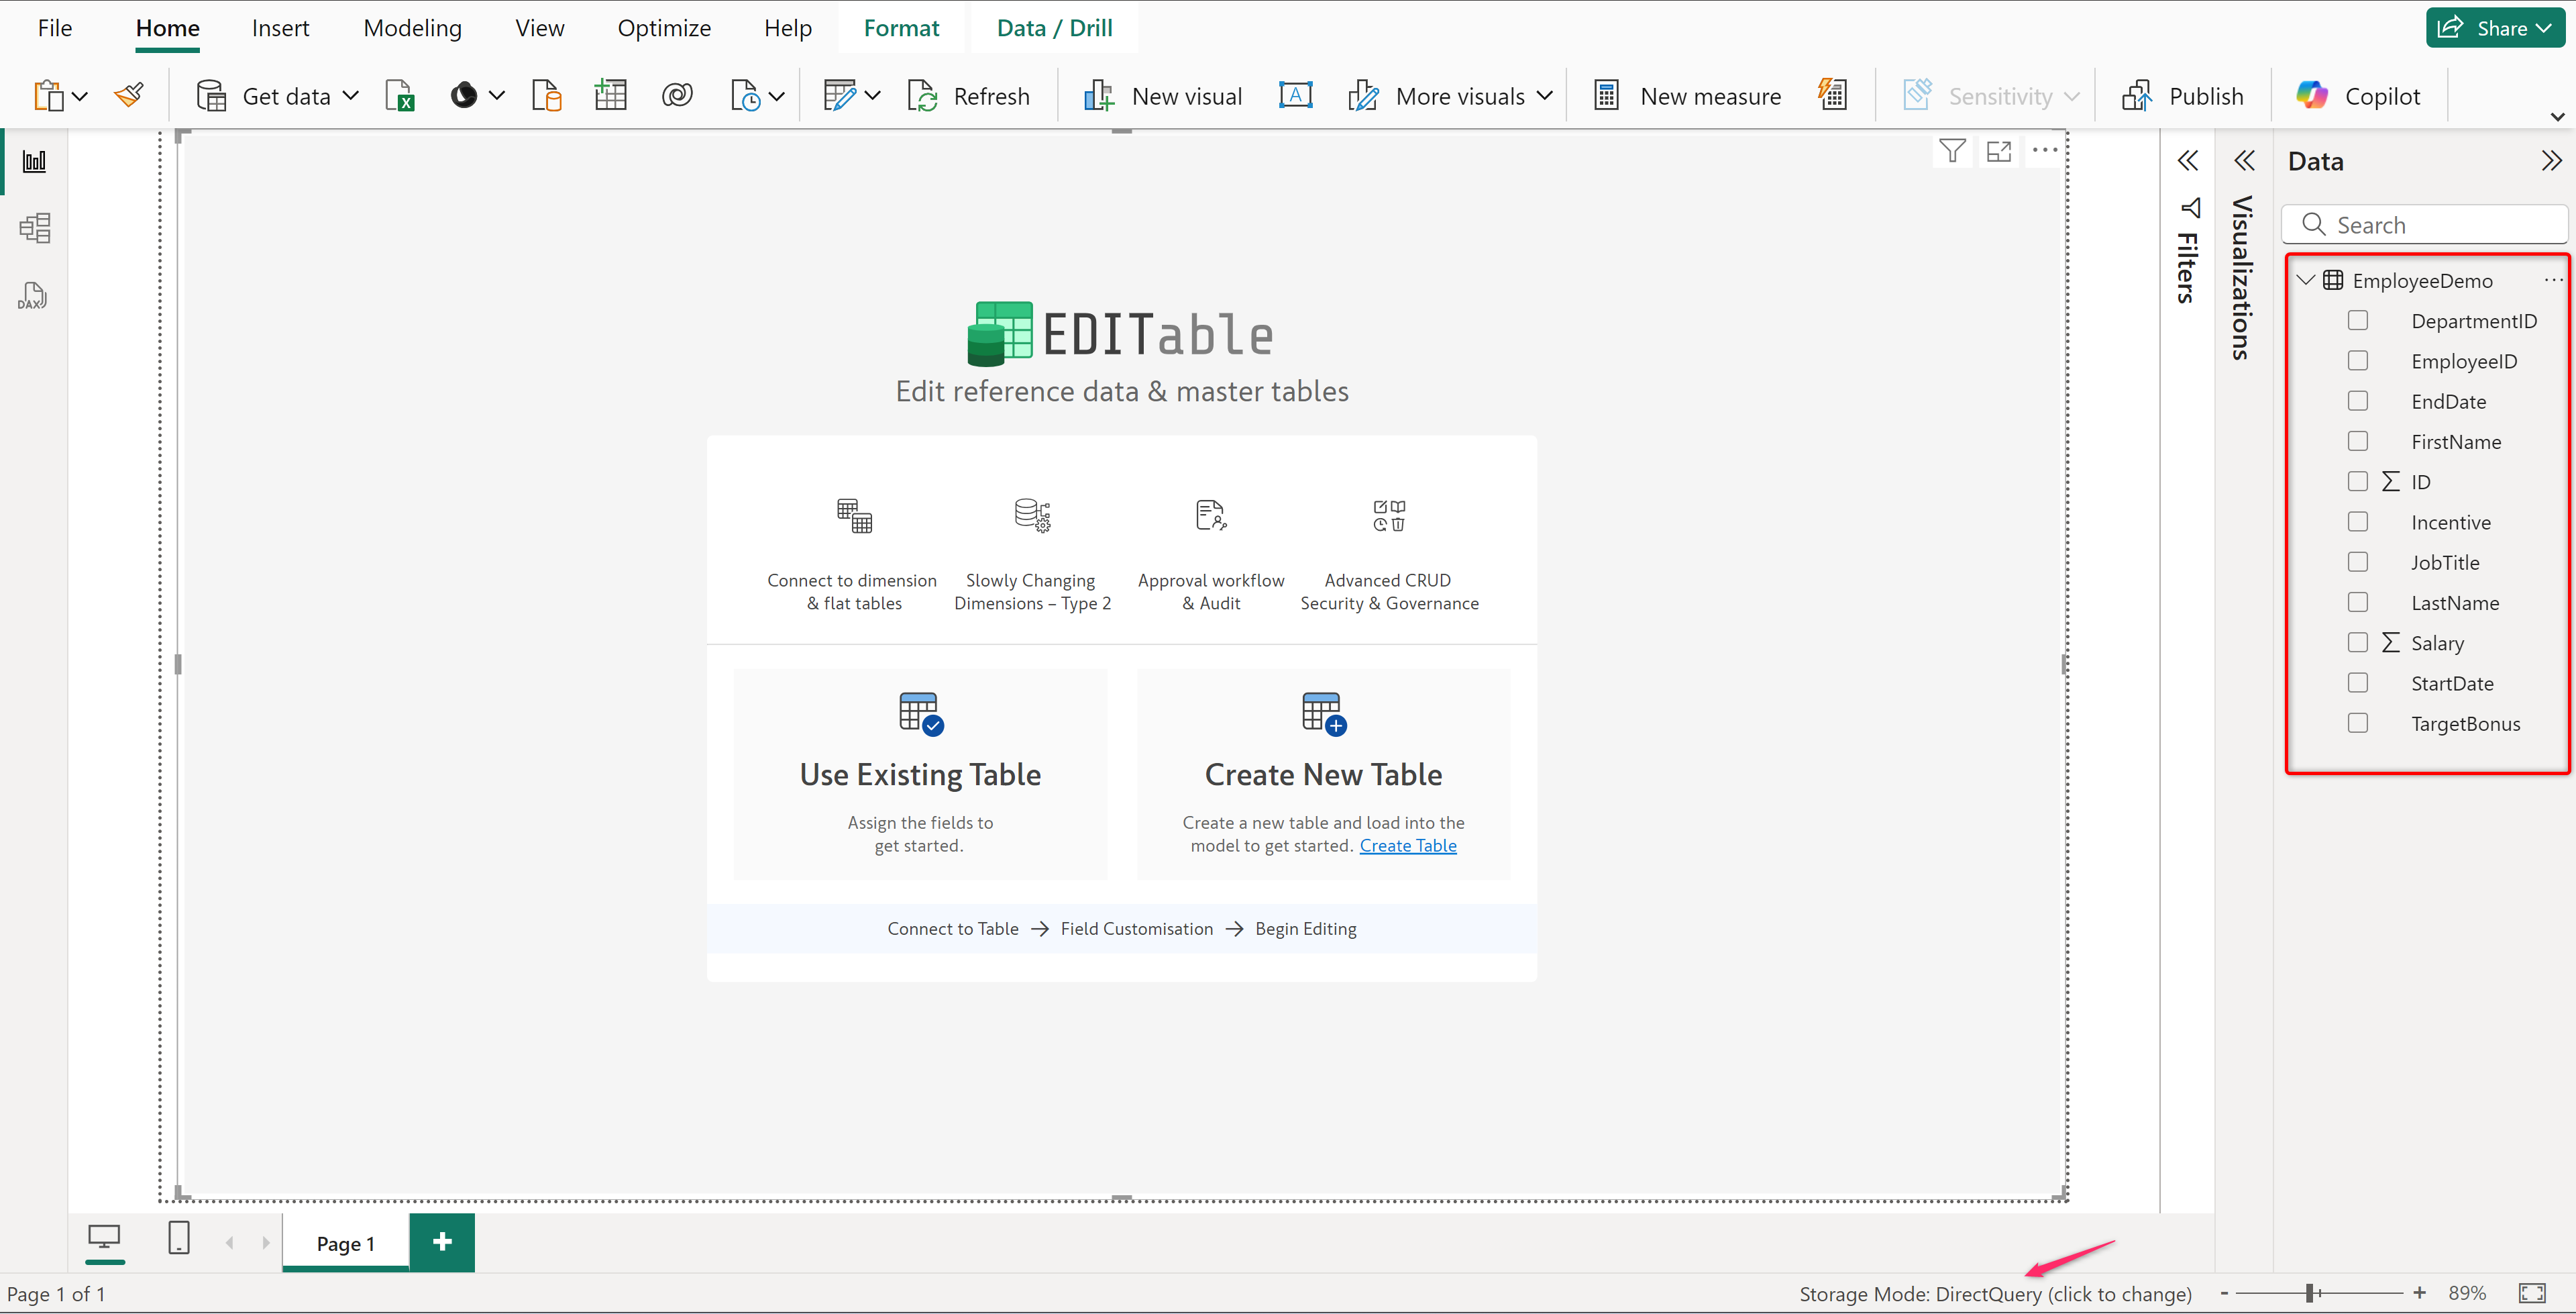Open the Get data dropdown
Viewport: 2576px width, 1314px height.
click(350, 96)
